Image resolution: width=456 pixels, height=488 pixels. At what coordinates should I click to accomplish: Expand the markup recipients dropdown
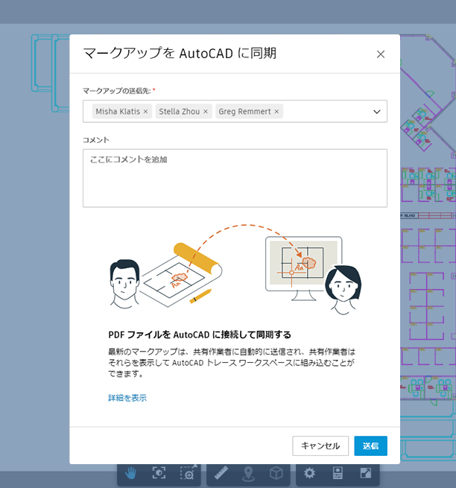pos(376,112)
